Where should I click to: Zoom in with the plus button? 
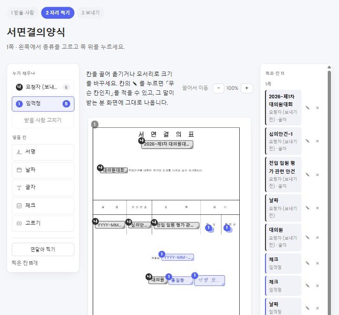(247, 88)
